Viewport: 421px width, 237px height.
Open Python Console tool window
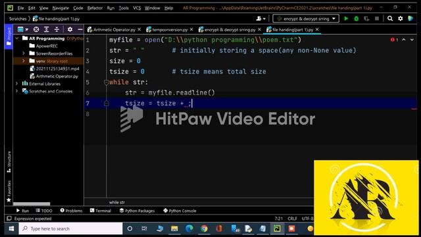pyautogui.click(x=180, y=211)
